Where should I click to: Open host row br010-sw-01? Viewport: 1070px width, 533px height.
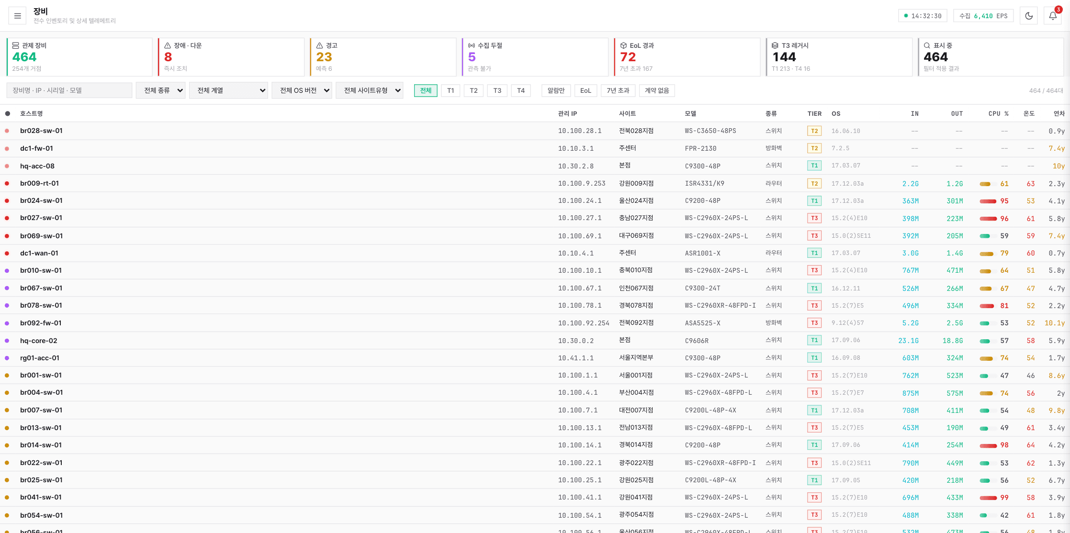point(535,270)
